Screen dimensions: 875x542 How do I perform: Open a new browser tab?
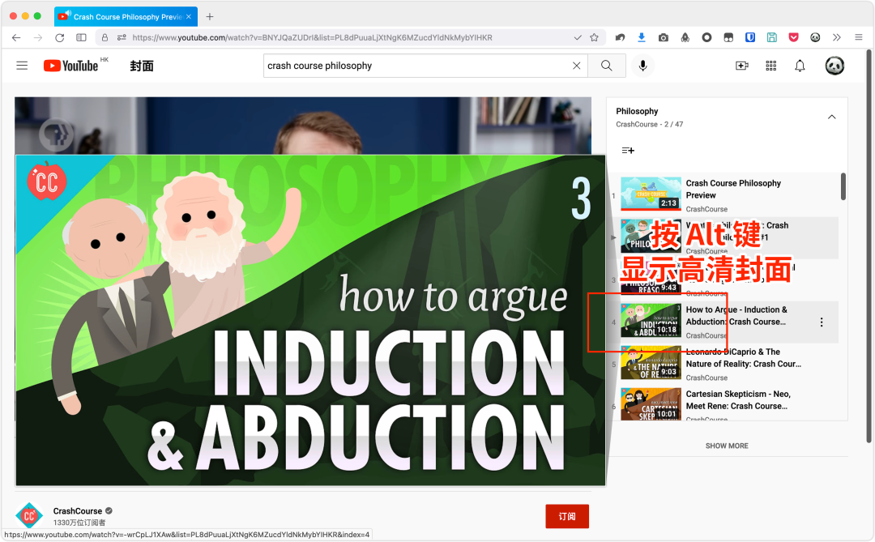(209, 17)
